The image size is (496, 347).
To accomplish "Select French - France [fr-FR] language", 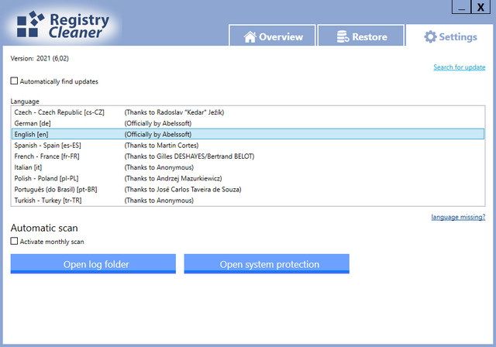I will pos(248,156).
